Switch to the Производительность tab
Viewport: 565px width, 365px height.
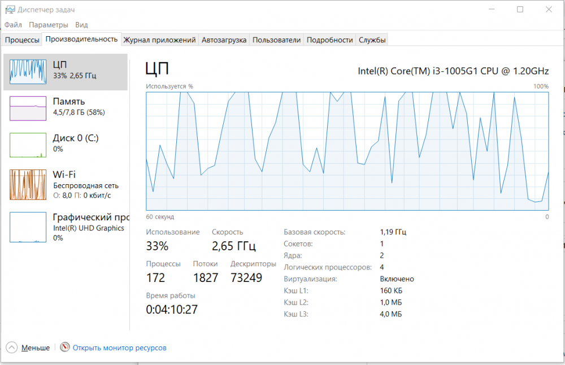point(81,40)
